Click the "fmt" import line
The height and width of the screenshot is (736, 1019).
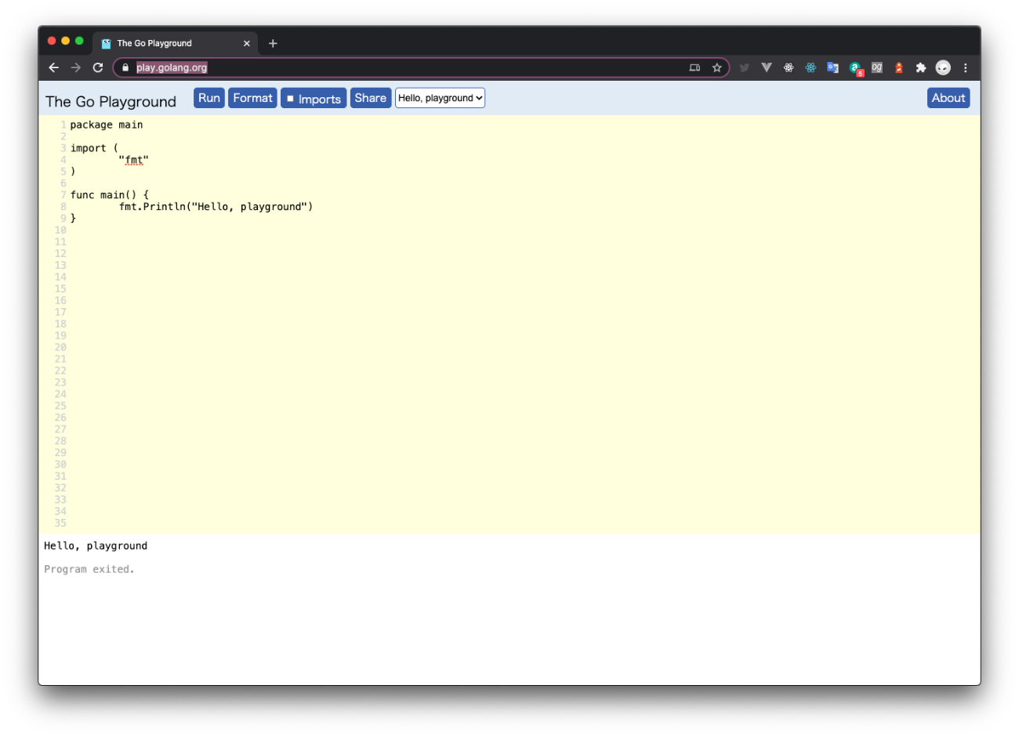pos(133,160)
